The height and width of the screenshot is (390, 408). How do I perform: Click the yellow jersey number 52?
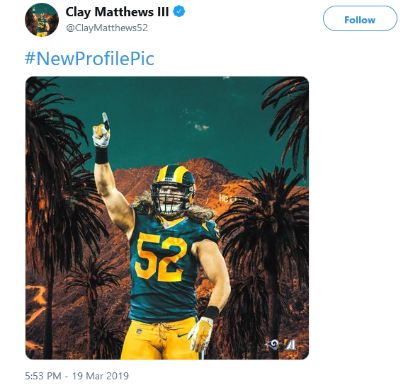161,257
